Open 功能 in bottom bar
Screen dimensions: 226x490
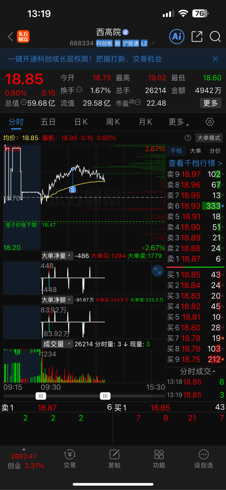click(159, 459)
